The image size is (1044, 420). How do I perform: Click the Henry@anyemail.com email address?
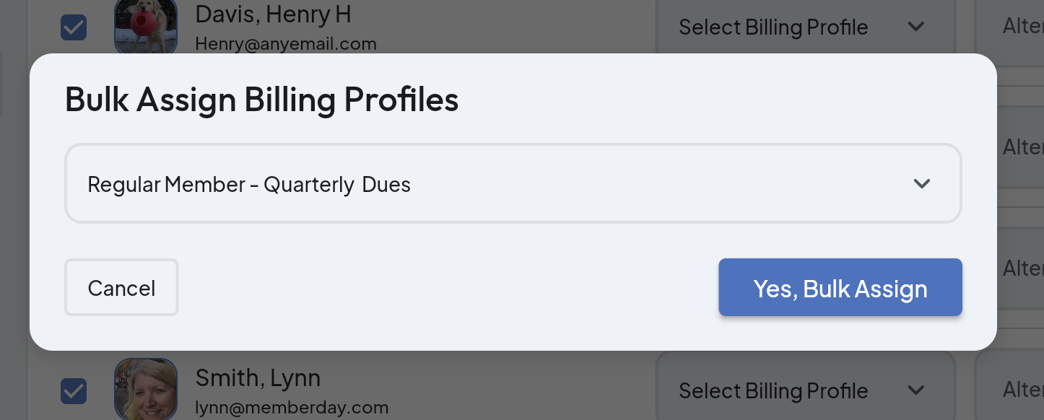click(286, 44)
